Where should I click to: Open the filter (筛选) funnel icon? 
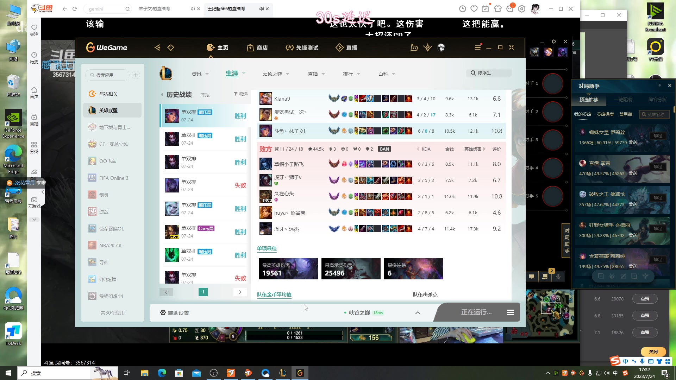[x=236, y=94]
